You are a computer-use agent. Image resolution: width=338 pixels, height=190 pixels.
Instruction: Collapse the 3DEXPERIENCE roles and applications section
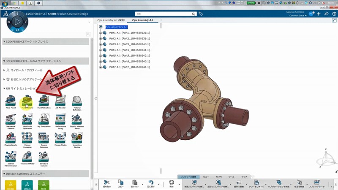pos(4,61)
